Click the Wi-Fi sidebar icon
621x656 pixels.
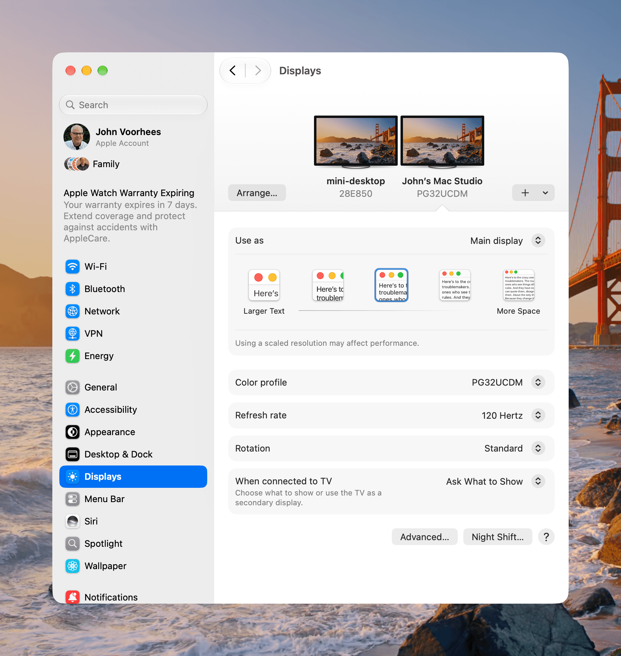point(73,267)
